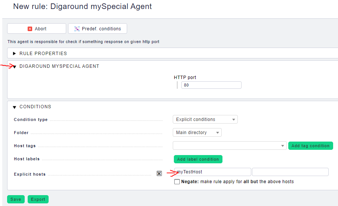The width and height of the screenshot is (338, 206).
Task: Click the CONDITIONS header text
Action: (35, 107)
